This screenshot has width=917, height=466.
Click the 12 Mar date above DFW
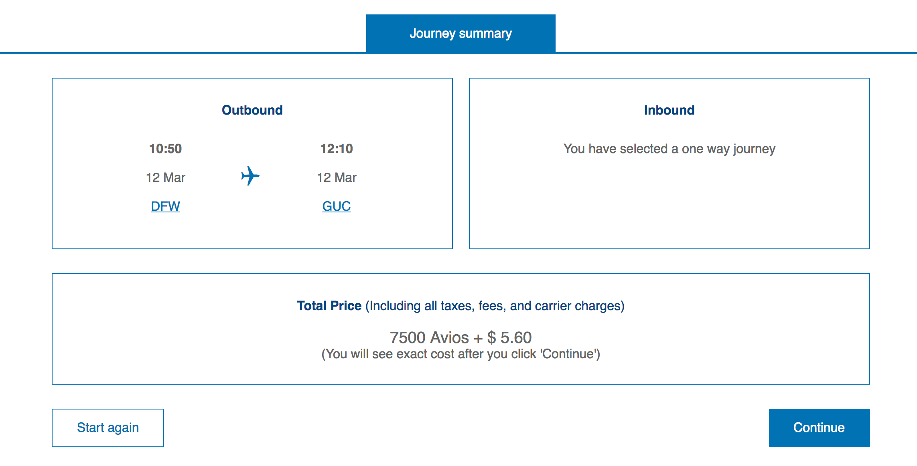(165, 178)
